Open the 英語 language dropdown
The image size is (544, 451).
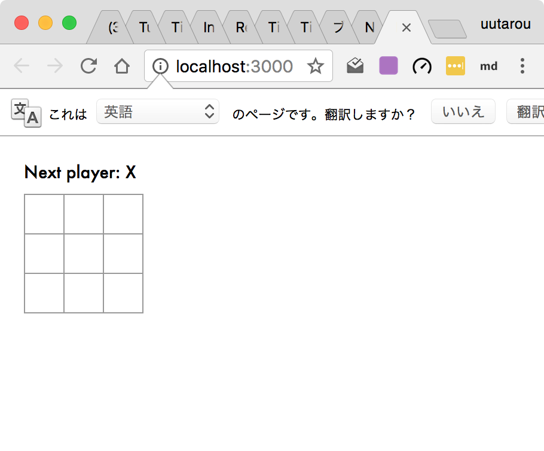pos(158,111)
